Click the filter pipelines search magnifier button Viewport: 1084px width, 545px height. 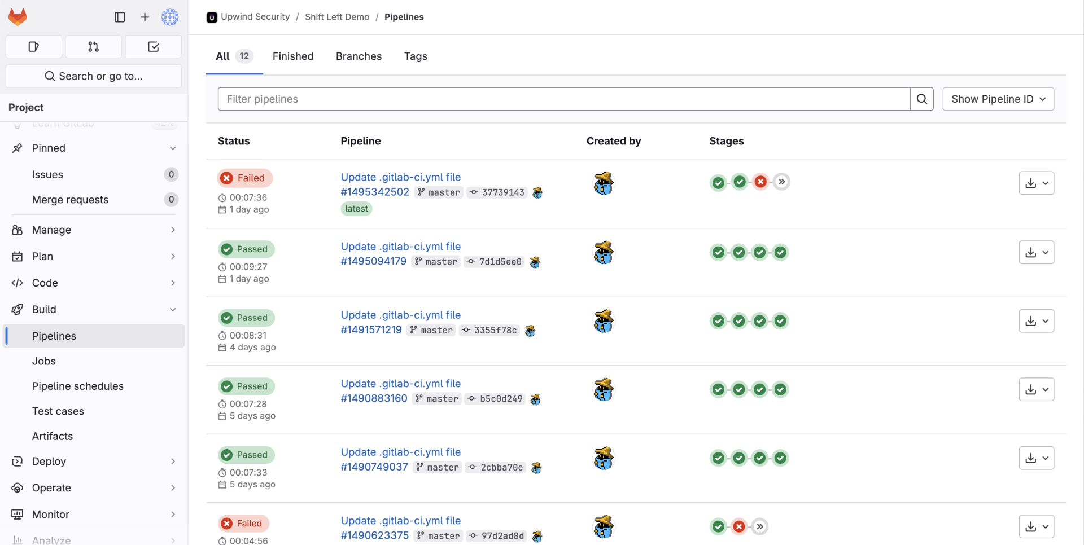tap(921, 99)
